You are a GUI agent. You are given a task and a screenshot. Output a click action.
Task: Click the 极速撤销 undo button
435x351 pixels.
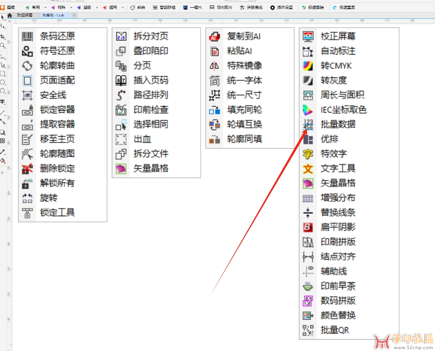tap(313, 8)
